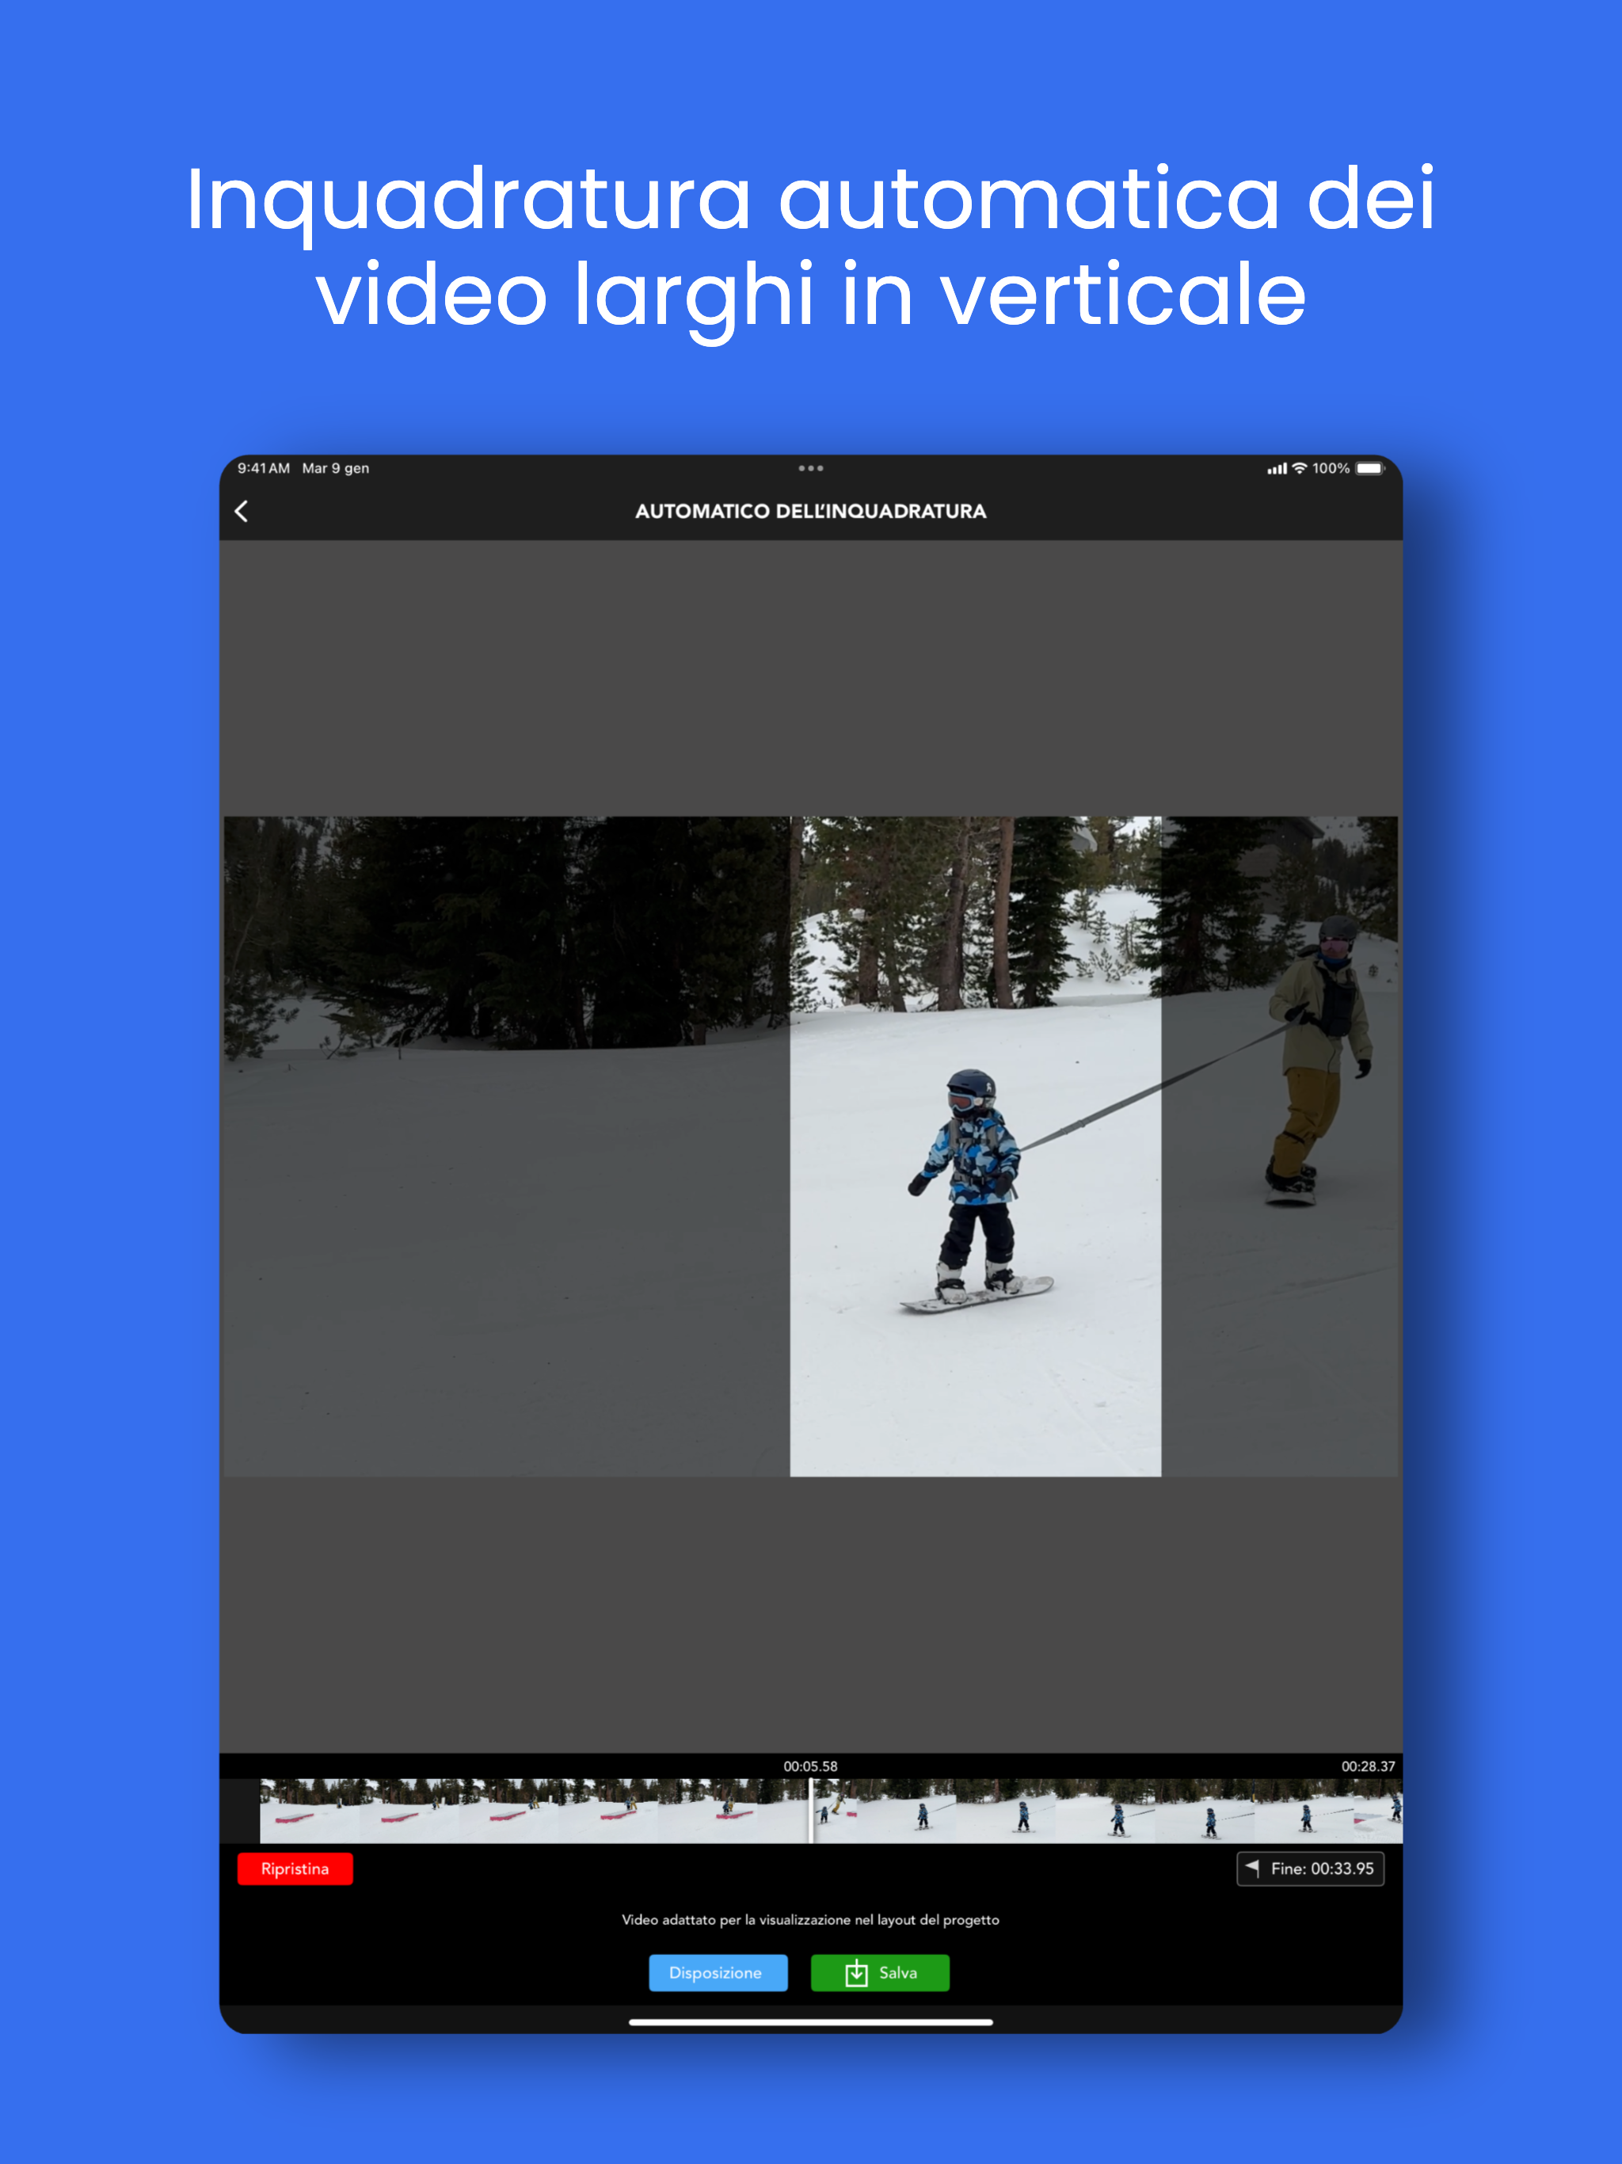Tap the 00:05.58 current time label
This screenshot has height=2164, width=1622.
pos(810,1766)
